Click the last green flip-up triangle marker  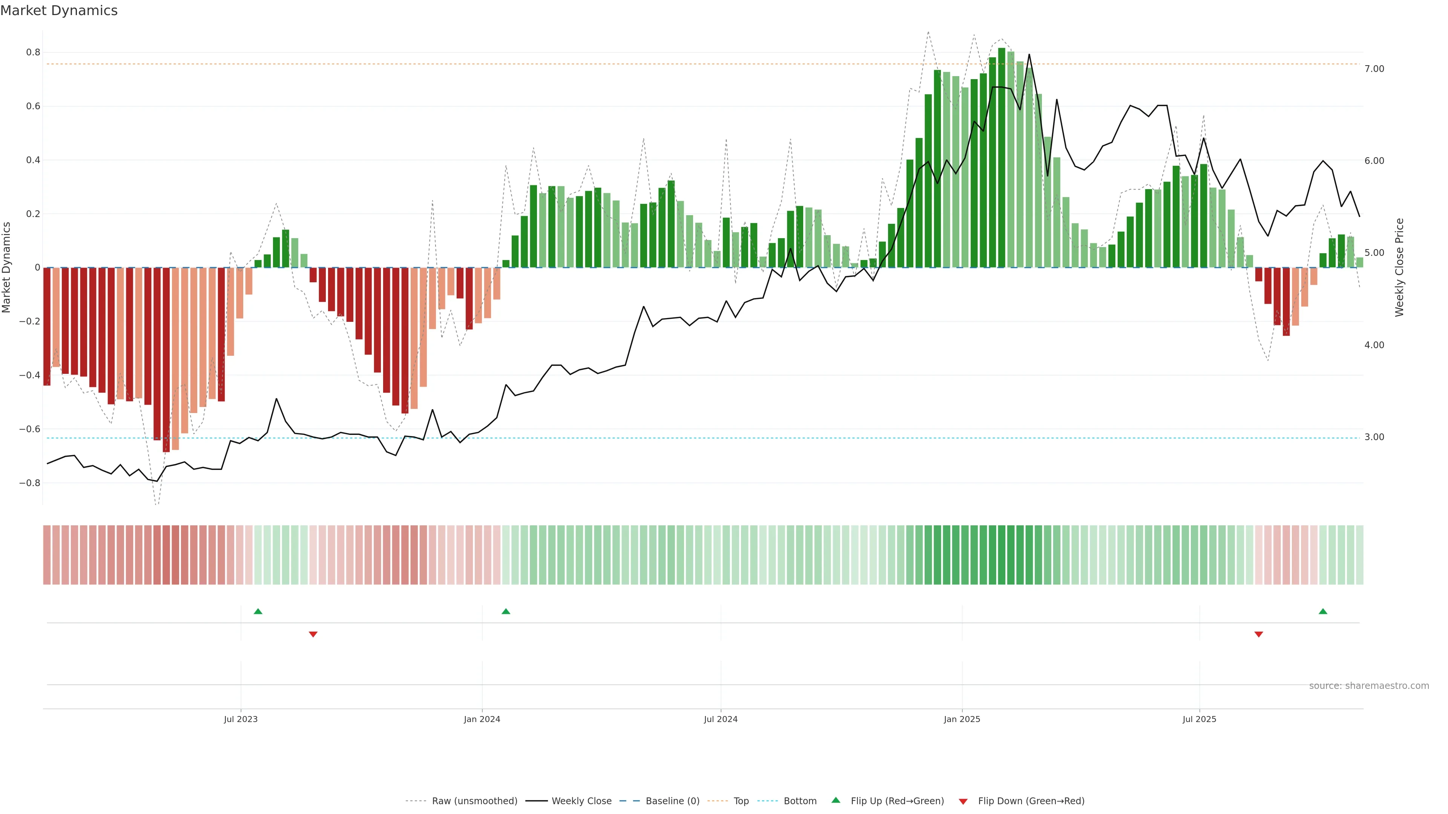click(x=1323, y=611)
